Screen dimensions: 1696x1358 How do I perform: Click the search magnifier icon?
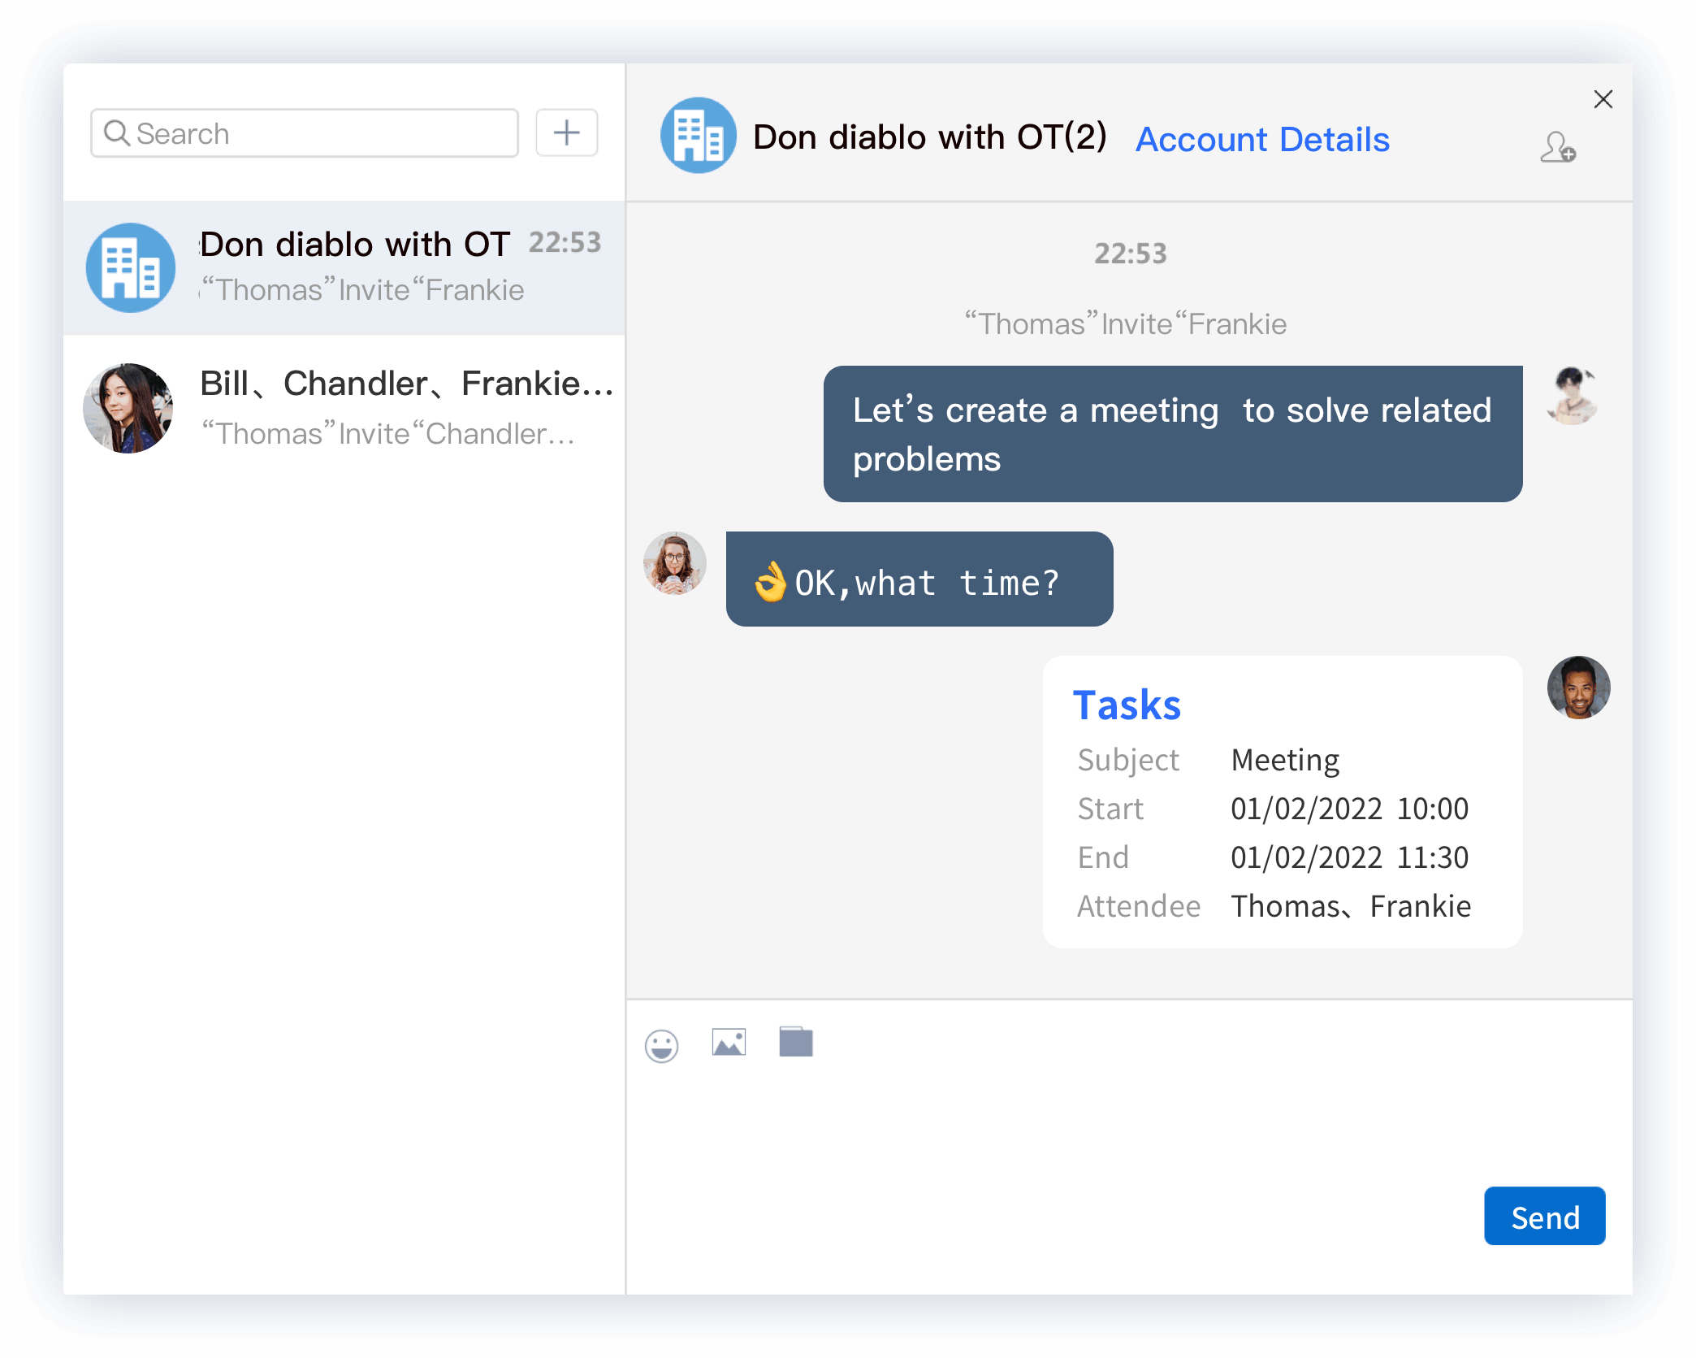[x=117, y=132]
